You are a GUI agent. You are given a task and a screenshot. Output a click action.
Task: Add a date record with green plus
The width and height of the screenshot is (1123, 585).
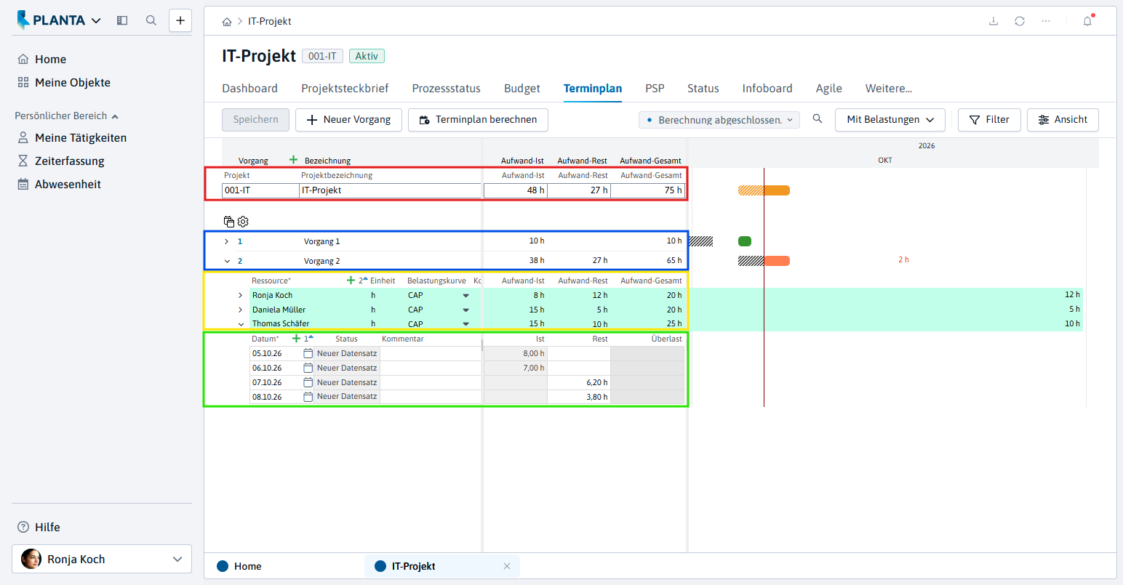tap(296, 339)
